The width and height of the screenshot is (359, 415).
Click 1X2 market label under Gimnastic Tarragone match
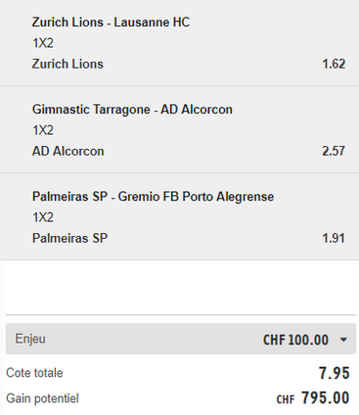tap(43, 130)
